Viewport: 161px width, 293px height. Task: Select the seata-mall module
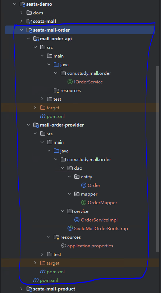click(x=45, y=22)
